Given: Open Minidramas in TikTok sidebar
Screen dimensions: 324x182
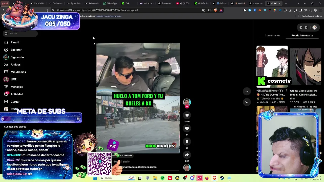Looking at the screenshot, I should point(18,72).
